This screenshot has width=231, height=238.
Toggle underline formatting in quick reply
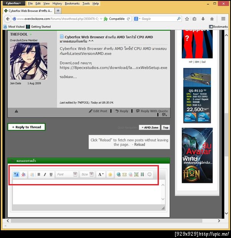pos(51,174)
